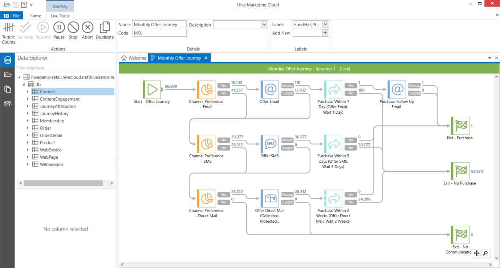The image size is (500, 268).
Task: Open the Labels dropdown
Action: pyautogui.click(x=325, y=24)
